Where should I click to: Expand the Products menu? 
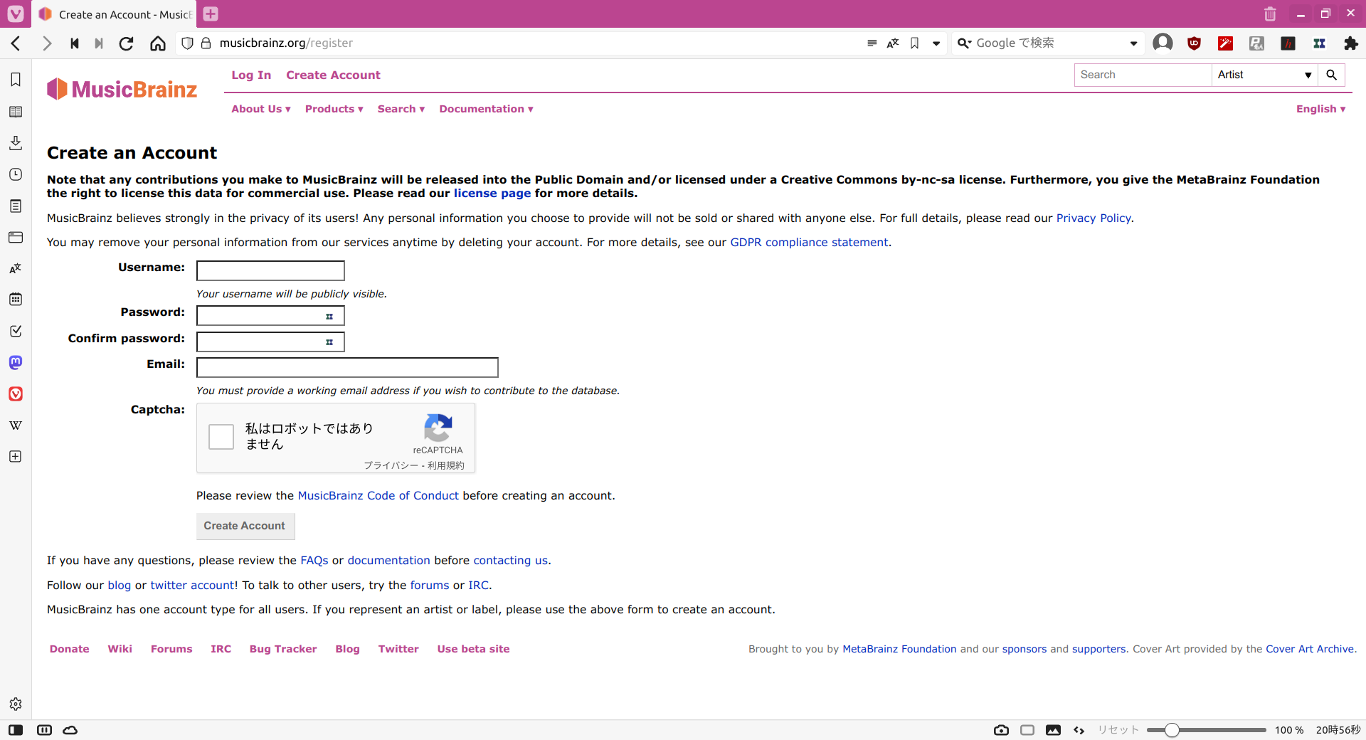(x=334, y=109)
